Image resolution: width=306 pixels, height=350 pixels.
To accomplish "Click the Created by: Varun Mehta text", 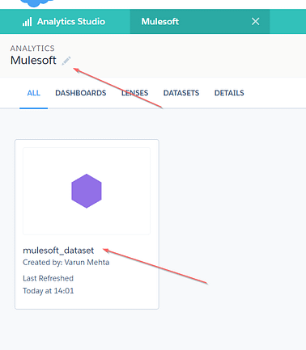I will click(x=66, y=263).
